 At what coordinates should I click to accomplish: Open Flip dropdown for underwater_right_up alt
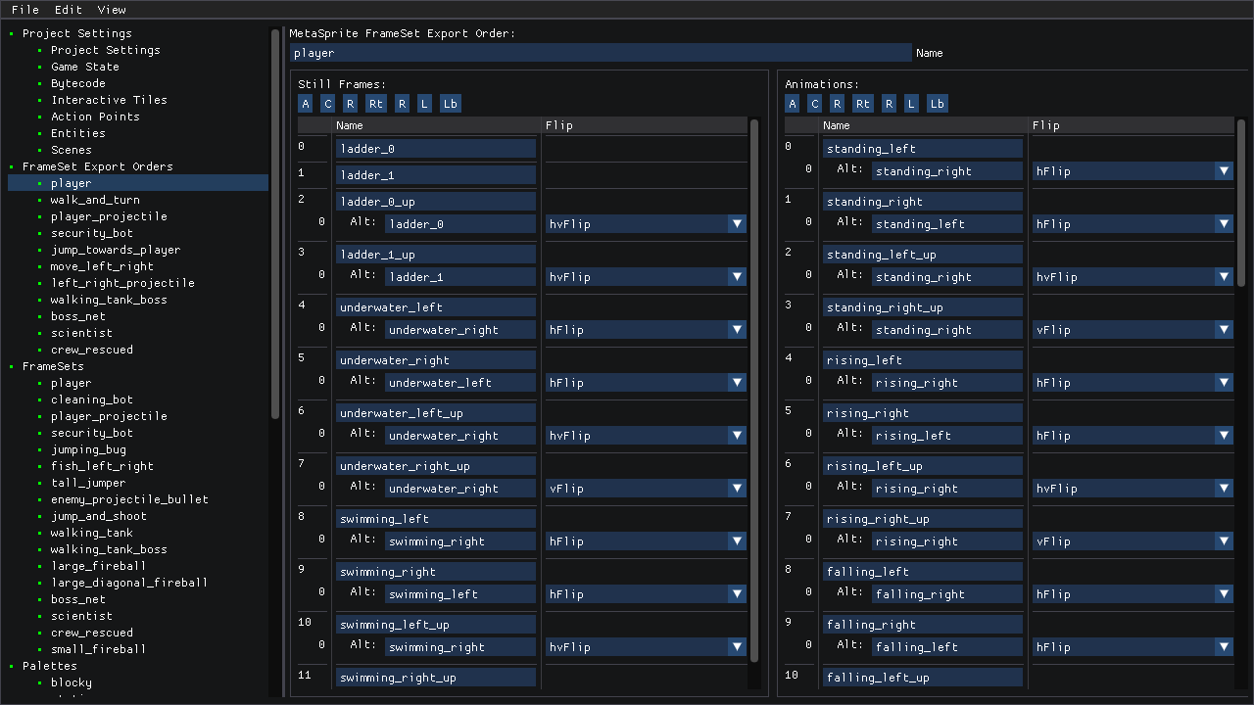pyautogui.click(x=646, y=489)
